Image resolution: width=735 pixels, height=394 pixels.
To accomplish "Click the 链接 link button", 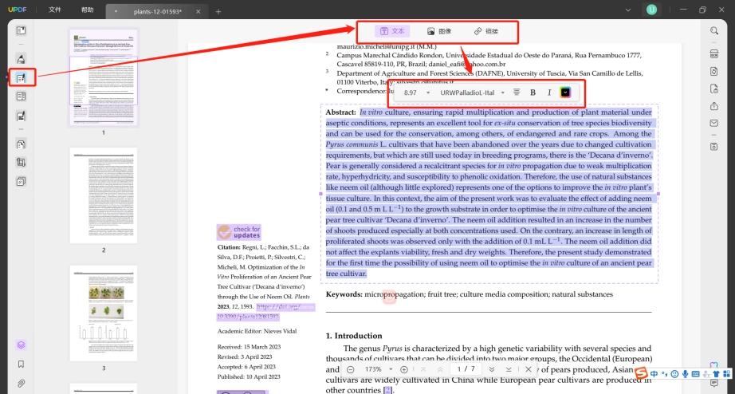I will point(486,31).
